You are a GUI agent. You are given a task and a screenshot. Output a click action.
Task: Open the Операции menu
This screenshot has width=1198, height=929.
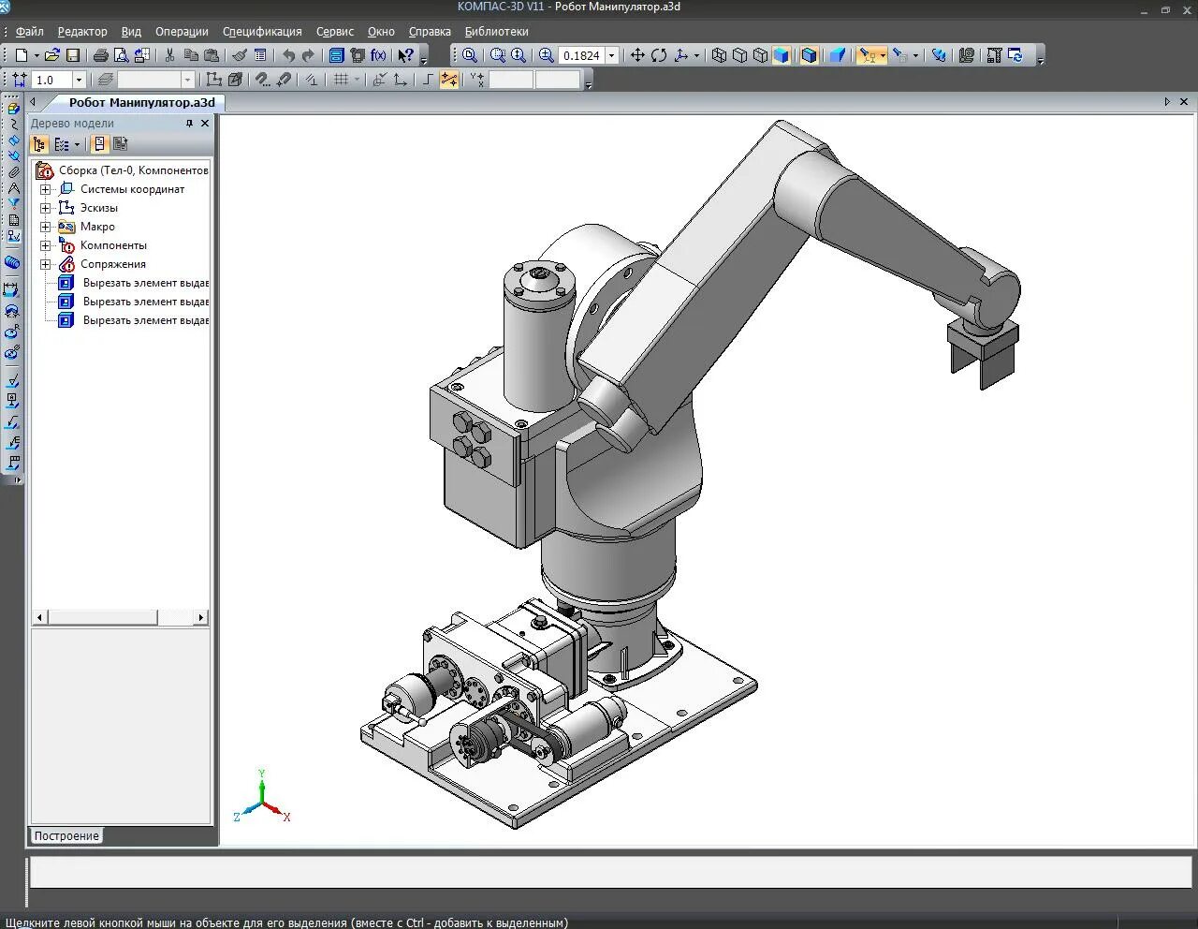click(x=182, y=31)
